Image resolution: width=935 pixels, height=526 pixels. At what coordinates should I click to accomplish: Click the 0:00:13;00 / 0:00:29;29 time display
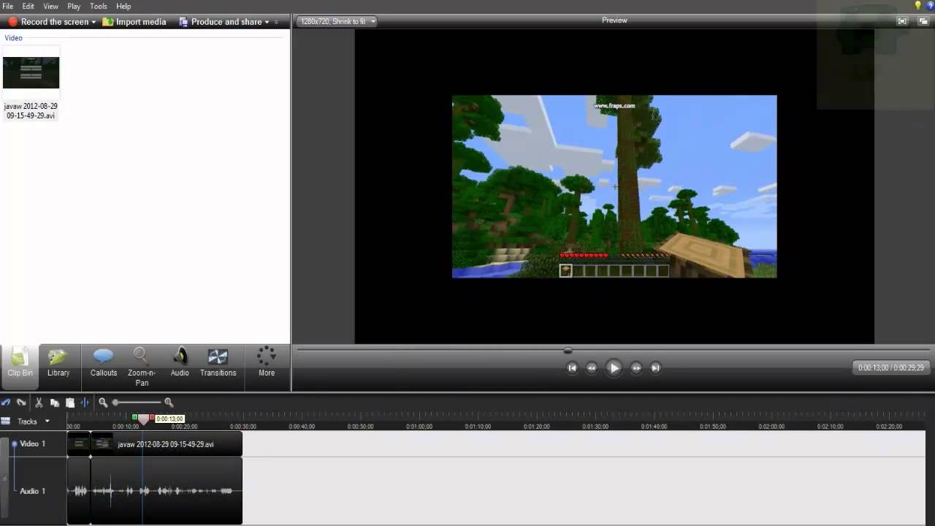click(891, 368)
